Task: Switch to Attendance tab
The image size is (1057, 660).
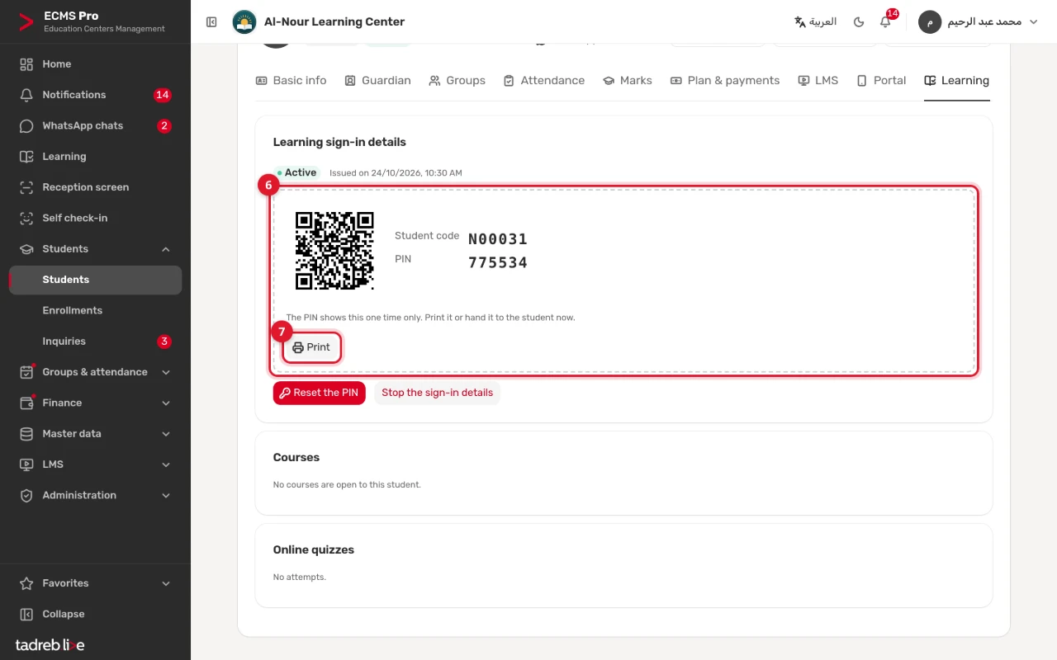Action: 543,81
